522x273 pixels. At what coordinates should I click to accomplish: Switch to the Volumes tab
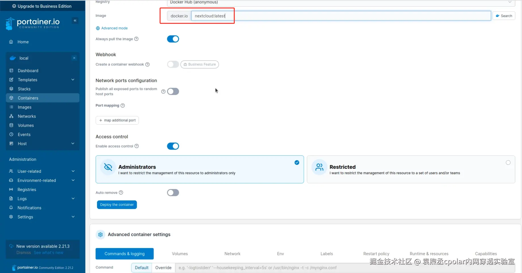click(180, 254)
